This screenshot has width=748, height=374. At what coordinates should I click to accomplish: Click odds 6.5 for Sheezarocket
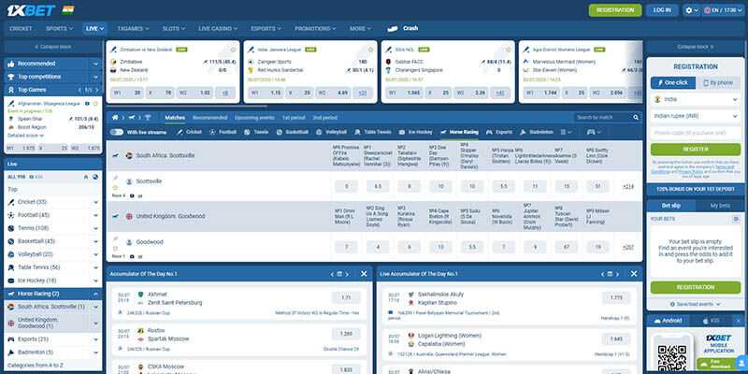pyautogui.click(x=378, y=186)
